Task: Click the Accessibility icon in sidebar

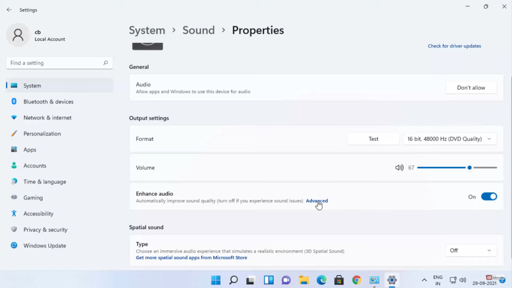Action: click(x=14, y=213)
